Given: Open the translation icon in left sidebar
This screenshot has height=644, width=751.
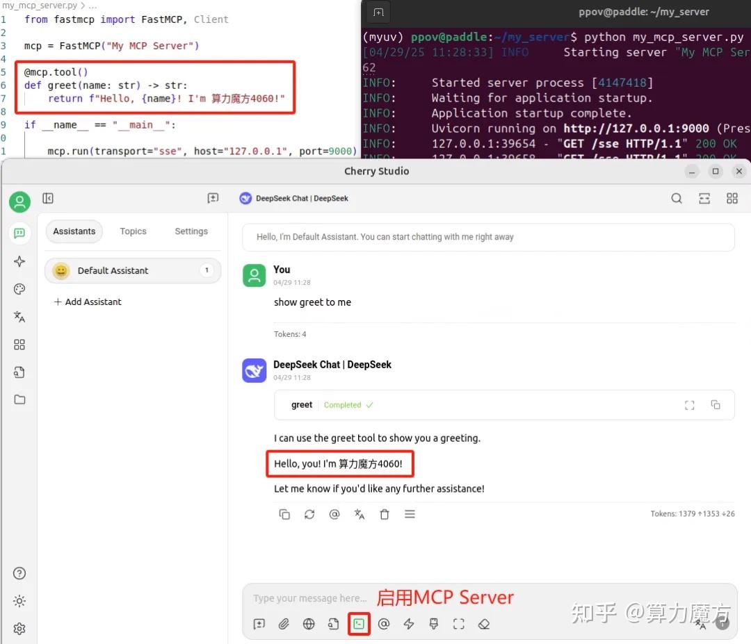Looking at the screenshot, I should click(19, 317).
